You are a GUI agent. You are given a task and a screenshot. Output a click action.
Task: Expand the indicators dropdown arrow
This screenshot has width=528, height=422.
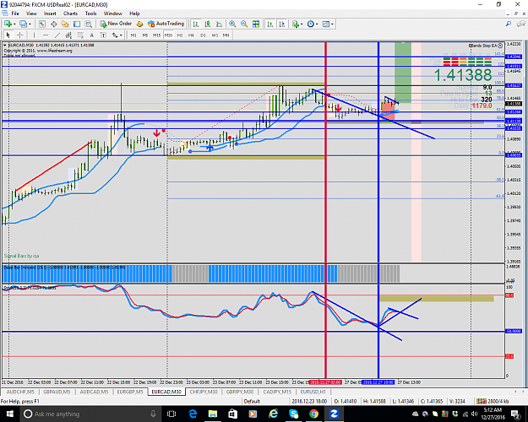[302, 24]
